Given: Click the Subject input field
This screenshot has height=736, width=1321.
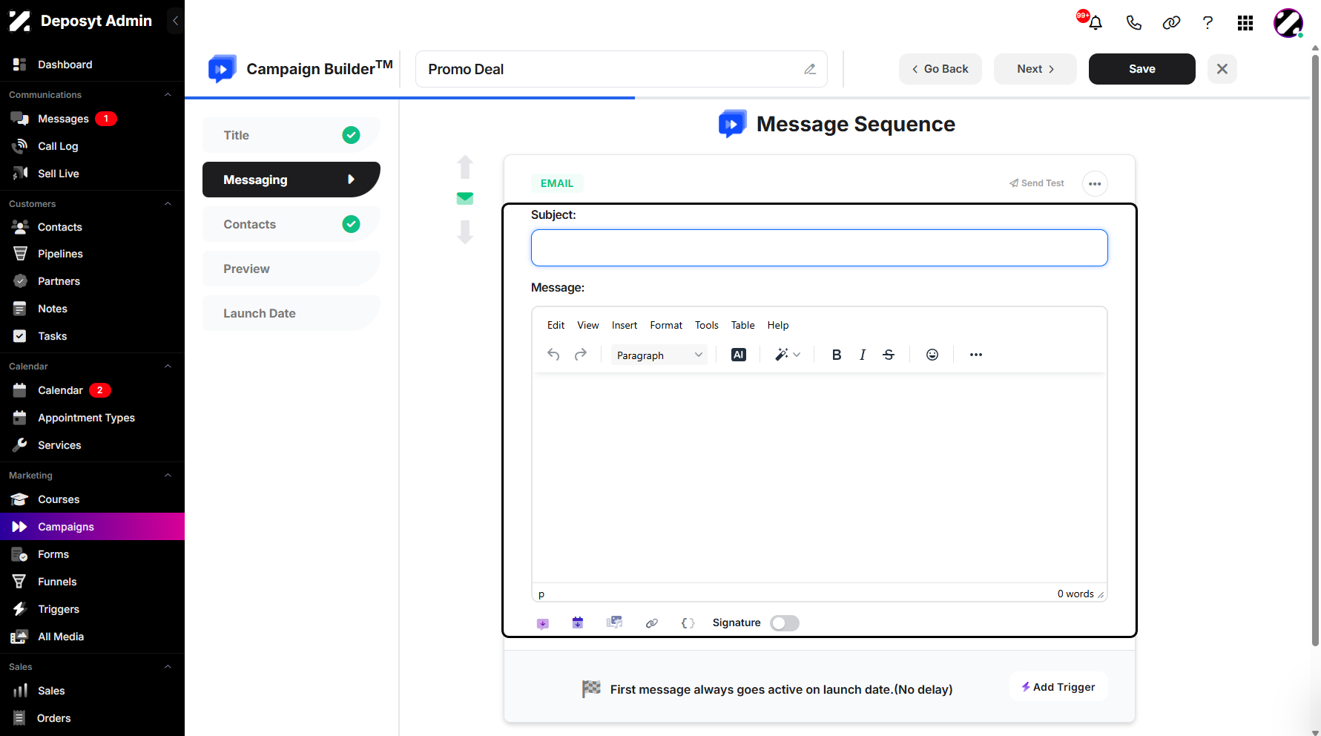Looking at the screenshot, I should point(820,248).
